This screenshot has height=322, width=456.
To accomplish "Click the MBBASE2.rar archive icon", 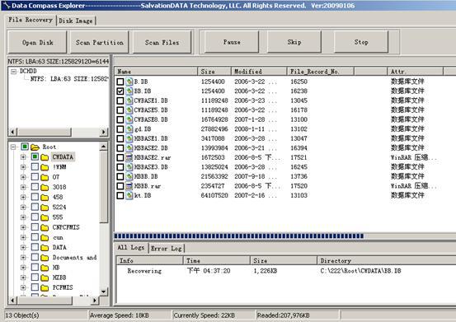I will click(129, 157).
